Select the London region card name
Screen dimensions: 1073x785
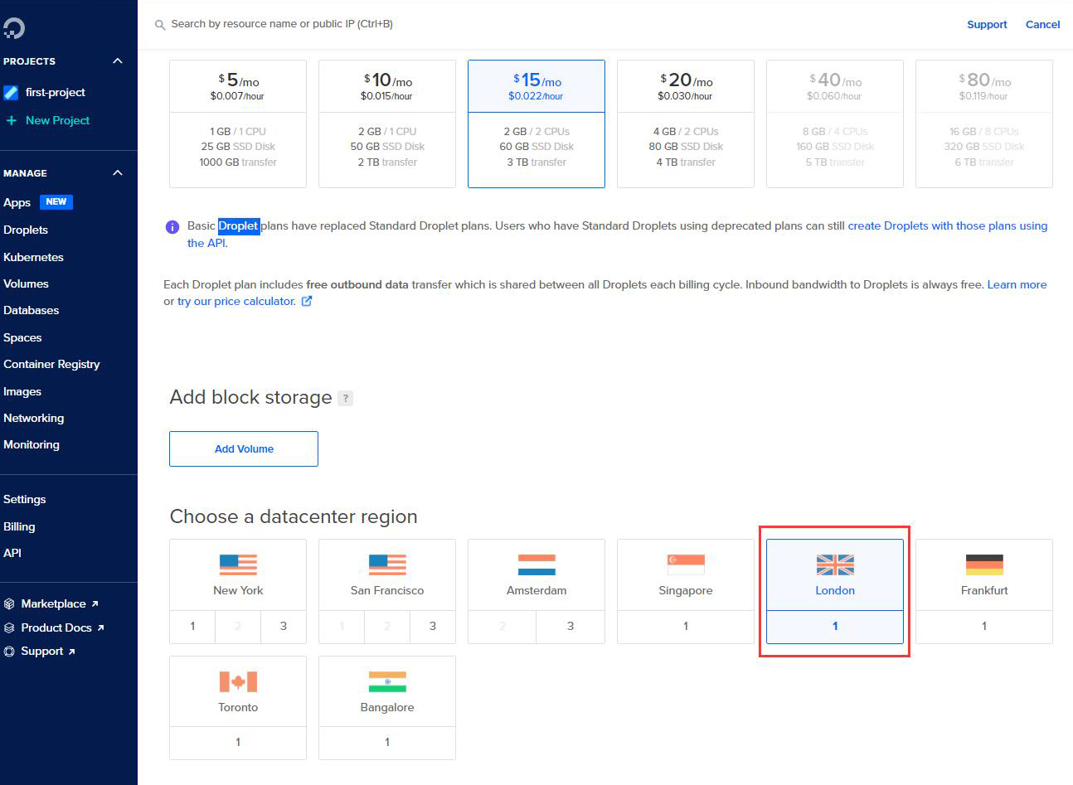click(x=835, y=590)
